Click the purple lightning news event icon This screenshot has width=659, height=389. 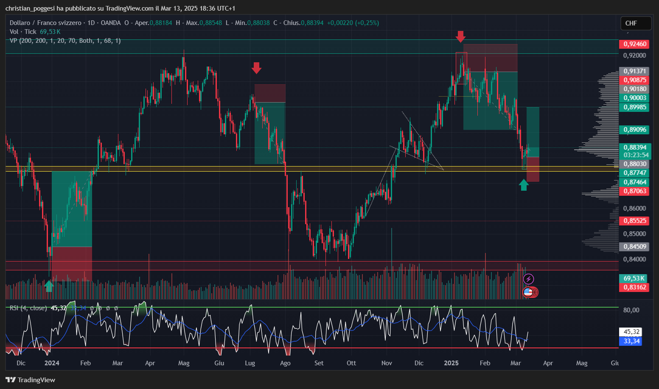pos(528,279)
